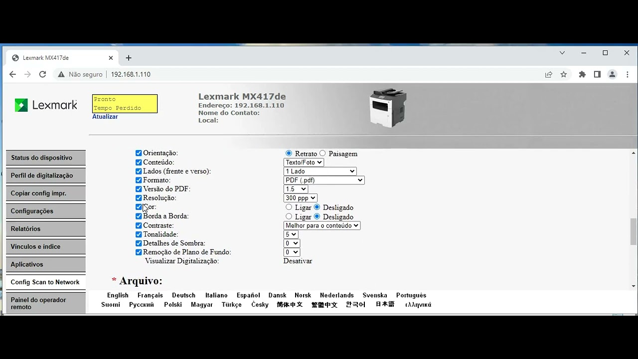Reload the page with the refresh icon
The height and width of the screenshot is (359, 638).
43,74
